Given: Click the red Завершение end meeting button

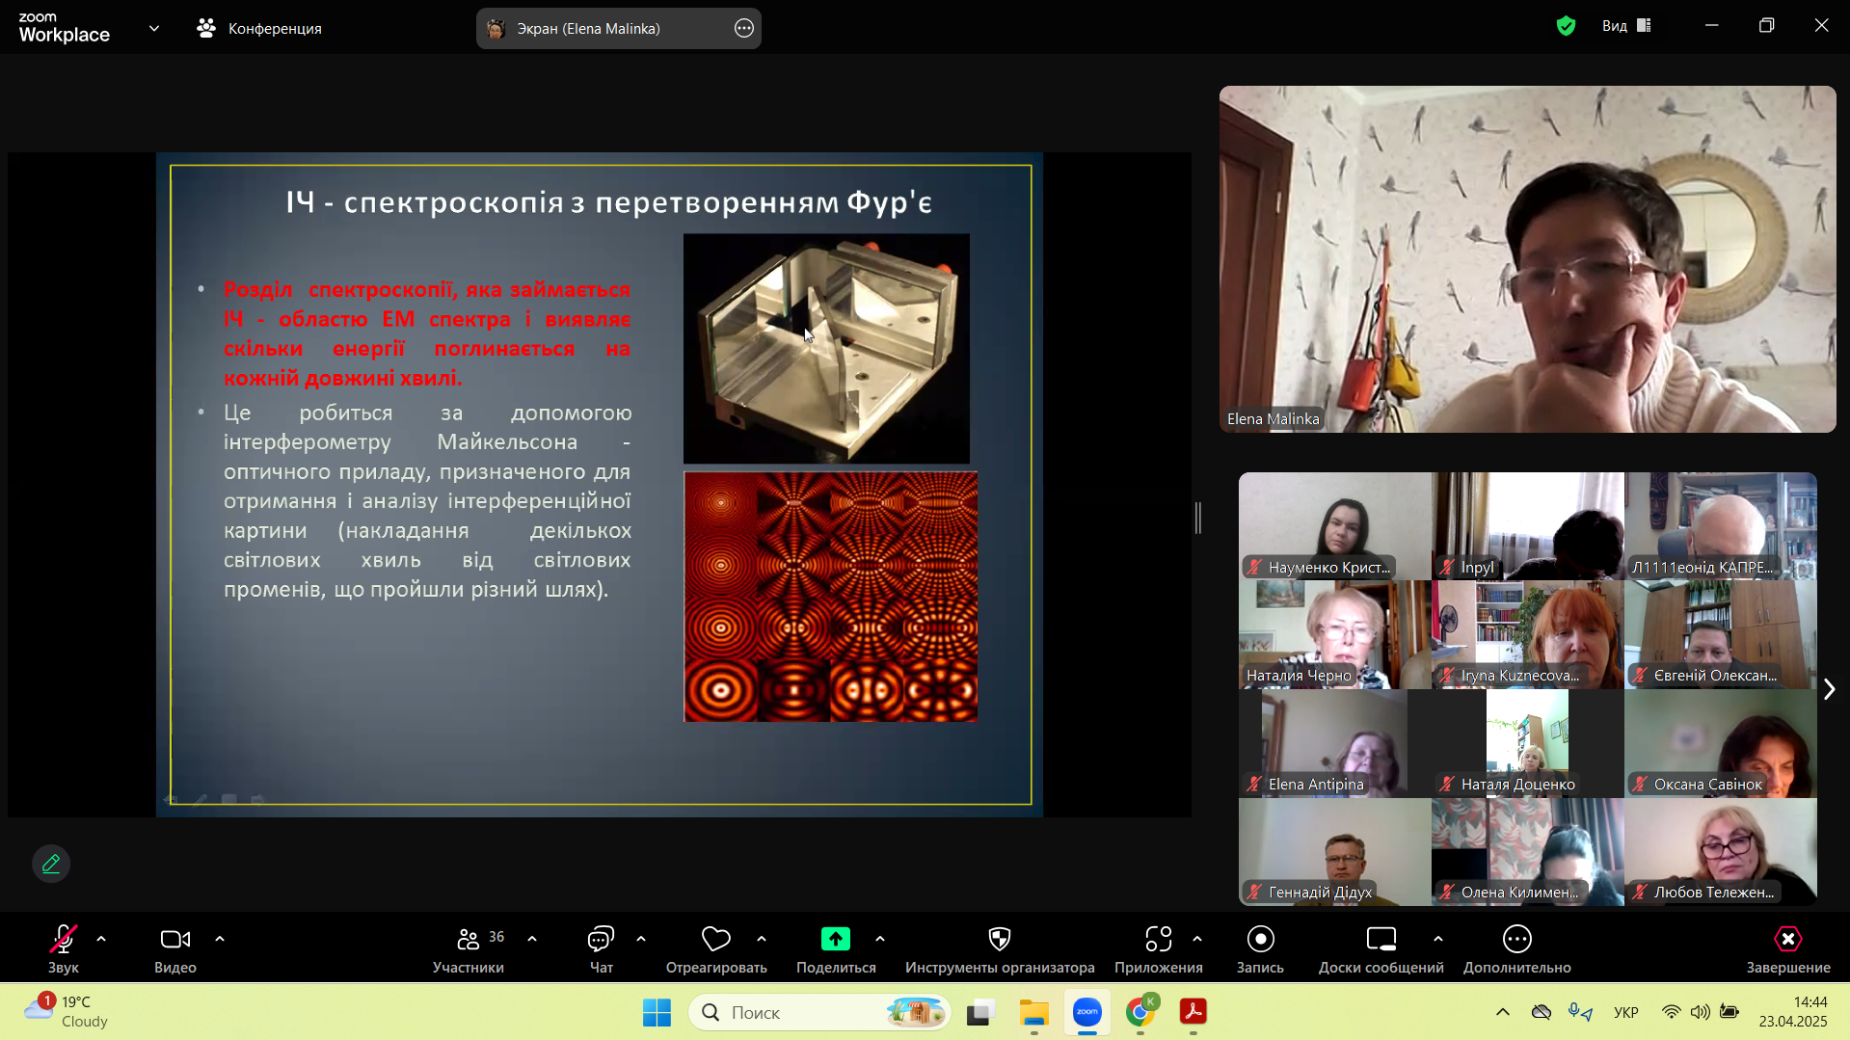Looking at the screenshot, I should (x=1788, y=948).
